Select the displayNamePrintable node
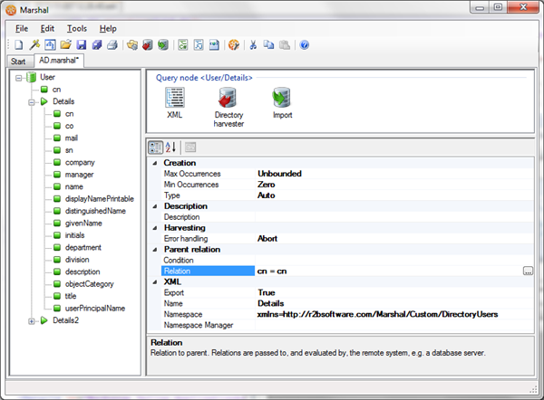The image size is (544, 400). coord(99,199)
